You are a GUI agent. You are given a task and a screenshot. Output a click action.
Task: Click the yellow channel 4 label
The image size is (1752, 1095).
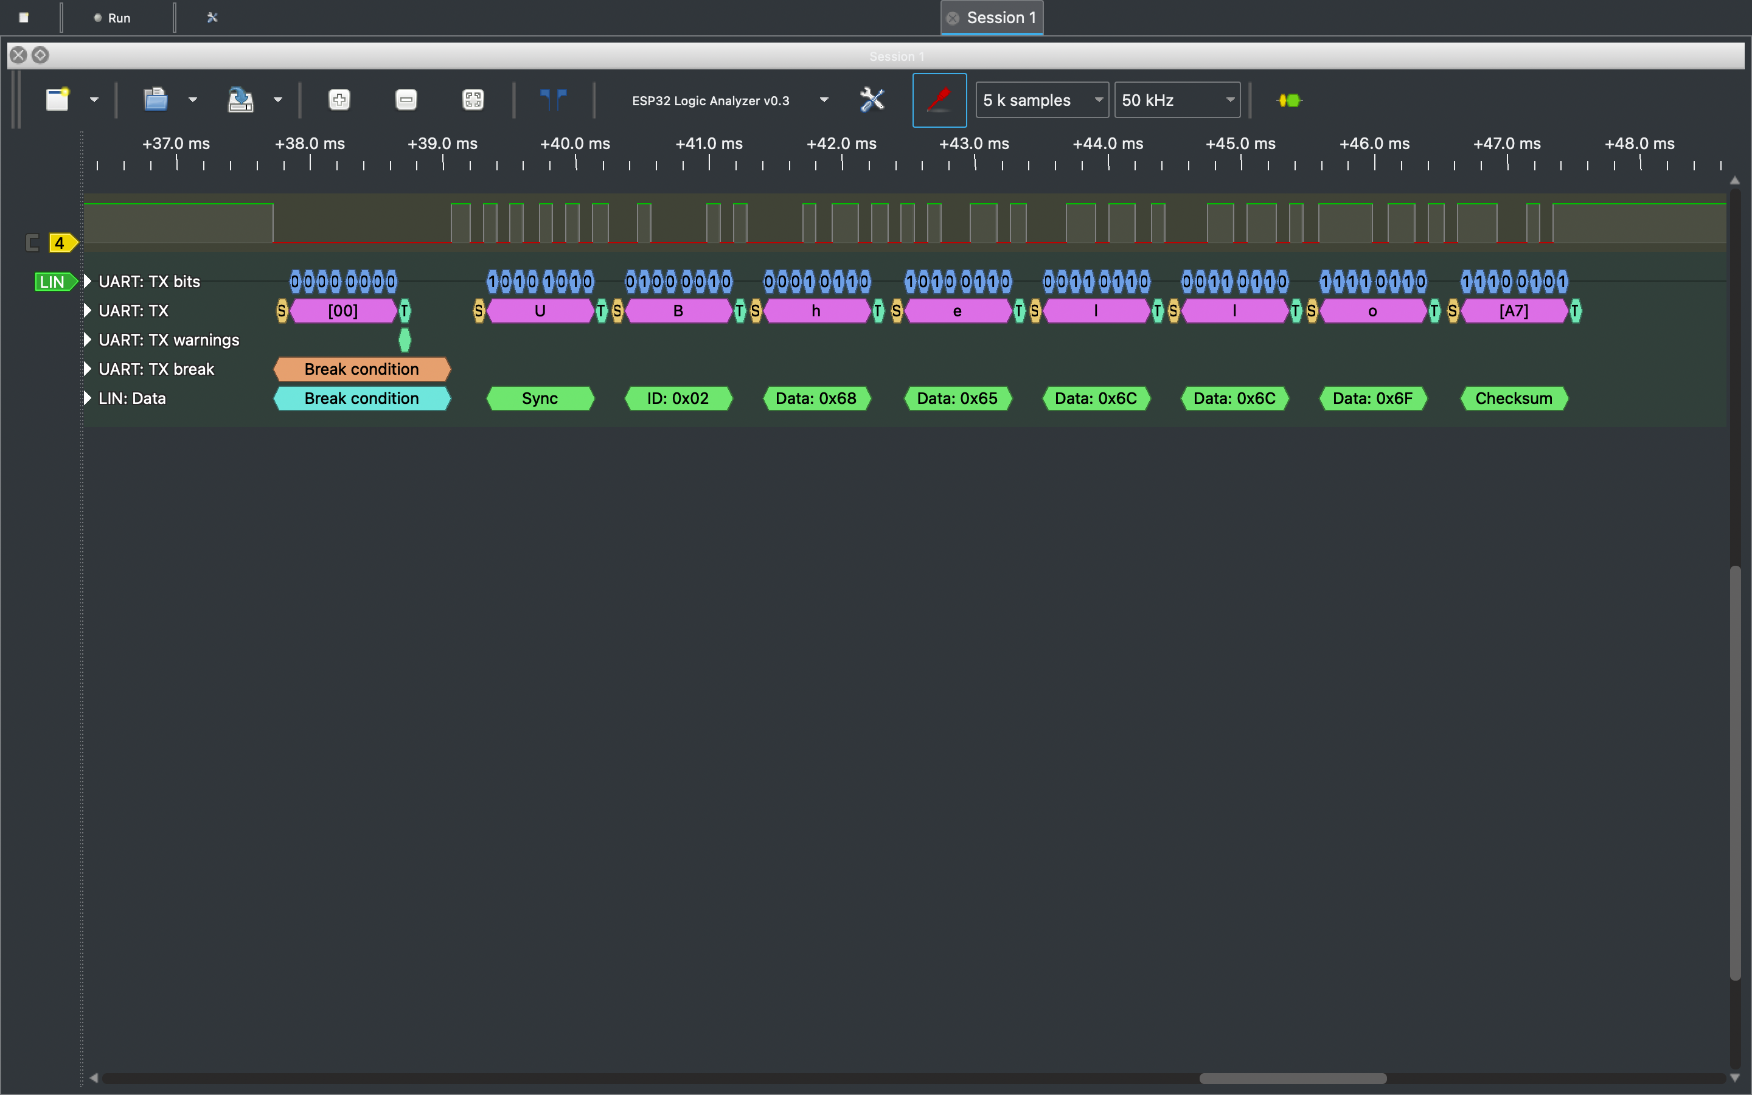click(x=61, y=243)
